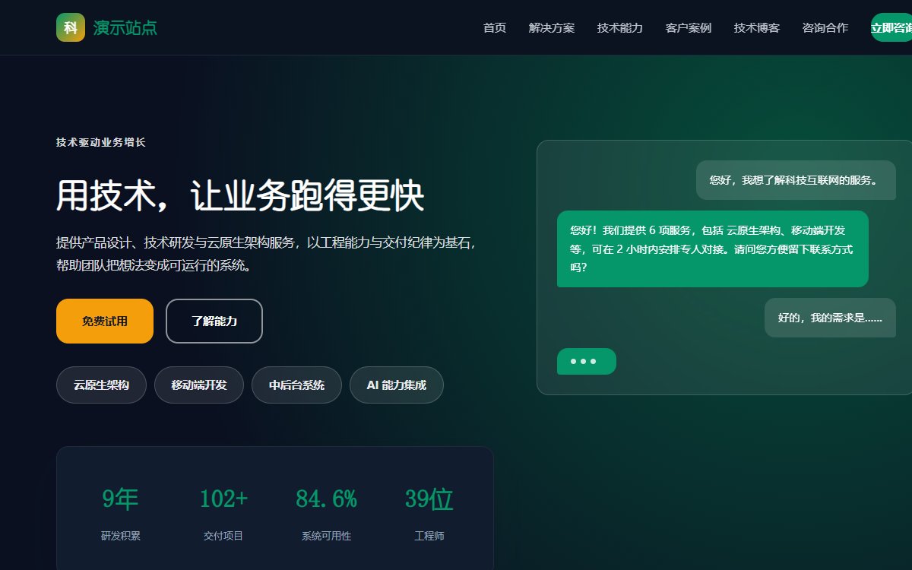The image size is (912, 570).
Task: Click the headline 用技术，让业务跑得更快
Action: [x=240, y=196]
